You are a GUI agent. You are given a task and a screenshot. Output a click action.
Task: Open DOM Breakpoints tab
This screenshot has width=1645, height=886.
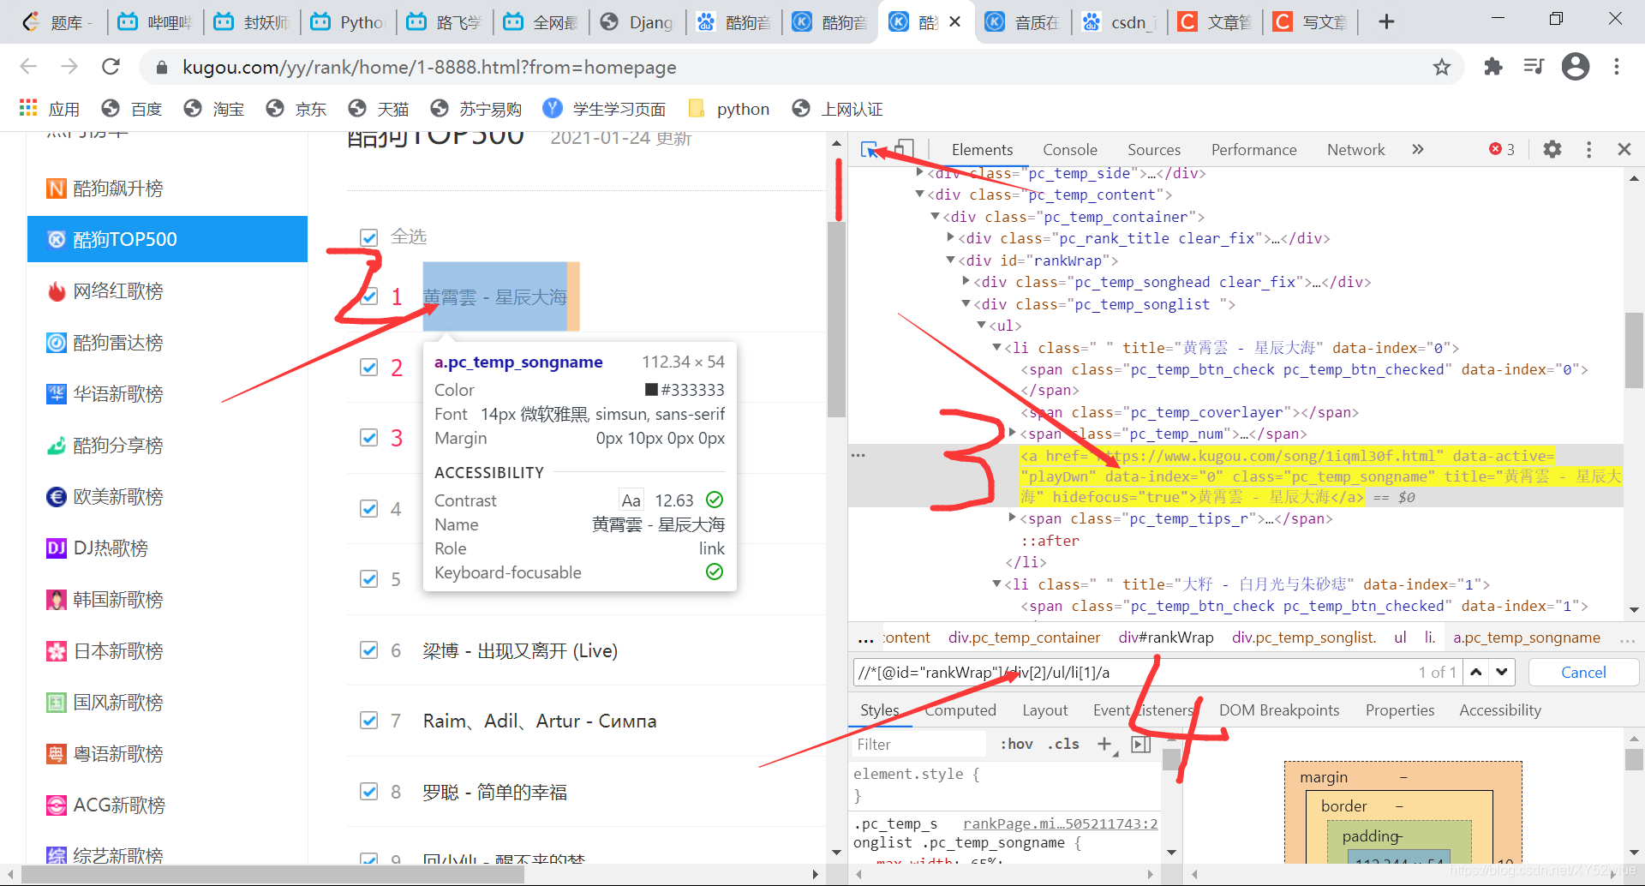tap(1278, 710)
